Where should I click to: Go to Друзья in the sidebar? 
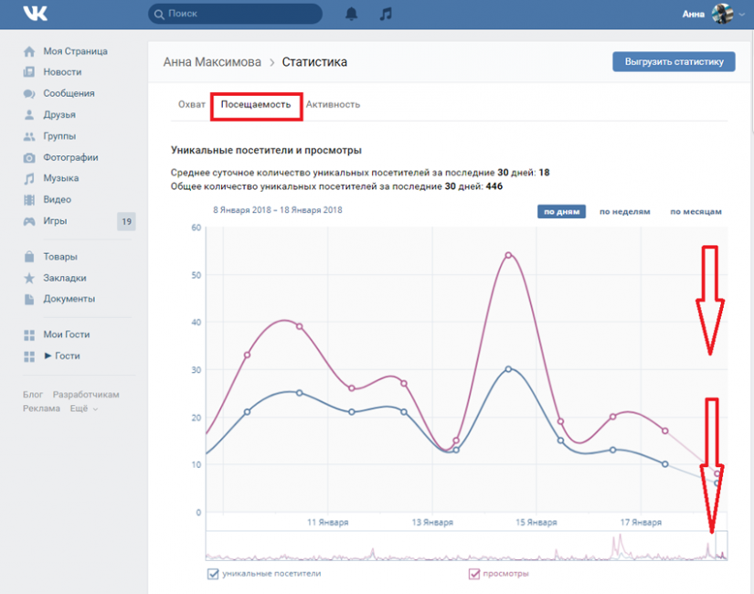pos(59,114)
